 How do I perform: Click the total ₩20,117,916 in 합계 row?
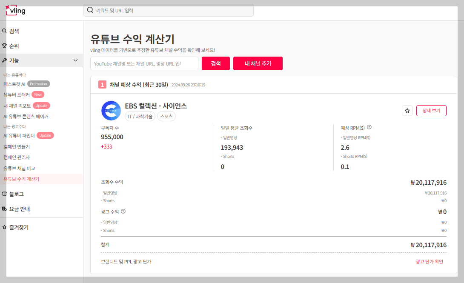point(429,245)
